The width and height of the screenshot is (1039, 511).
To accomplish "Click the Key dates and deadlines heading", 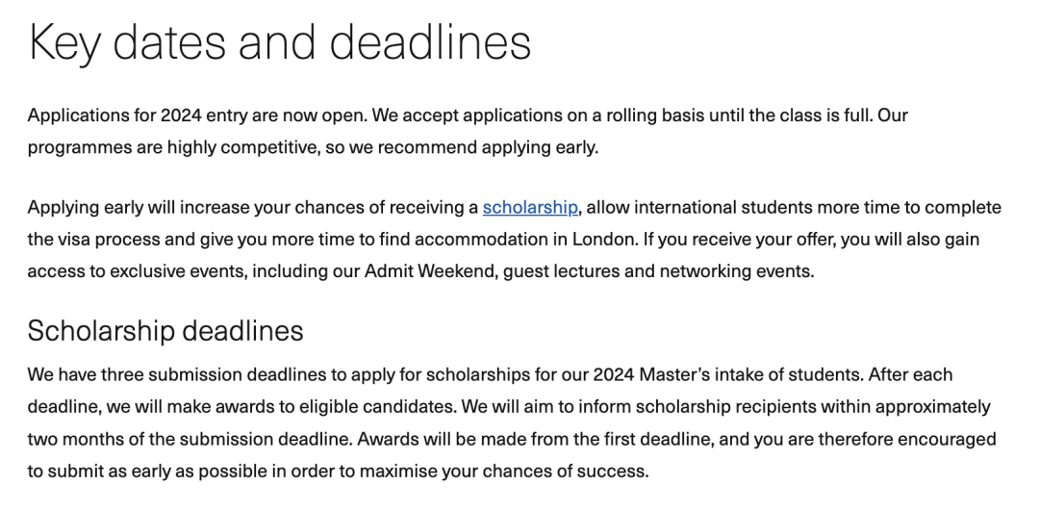I will [279, 41].
